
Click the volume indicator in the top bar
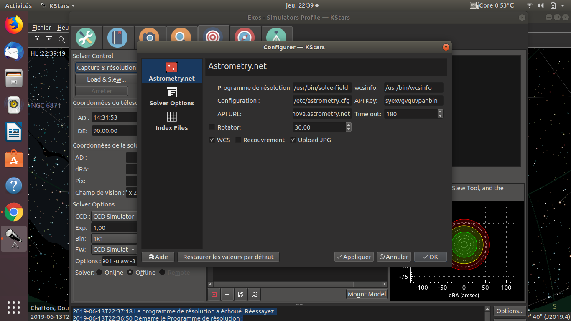[541, 6]
